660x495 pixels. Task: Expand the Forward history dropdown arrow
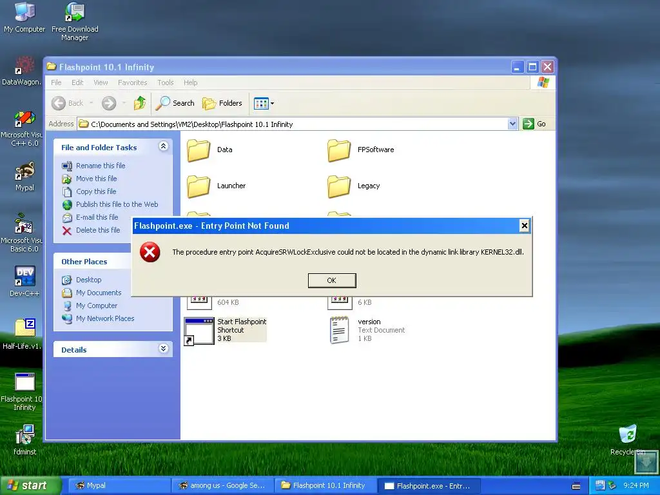pyautogui.click(x=124, y=103)
